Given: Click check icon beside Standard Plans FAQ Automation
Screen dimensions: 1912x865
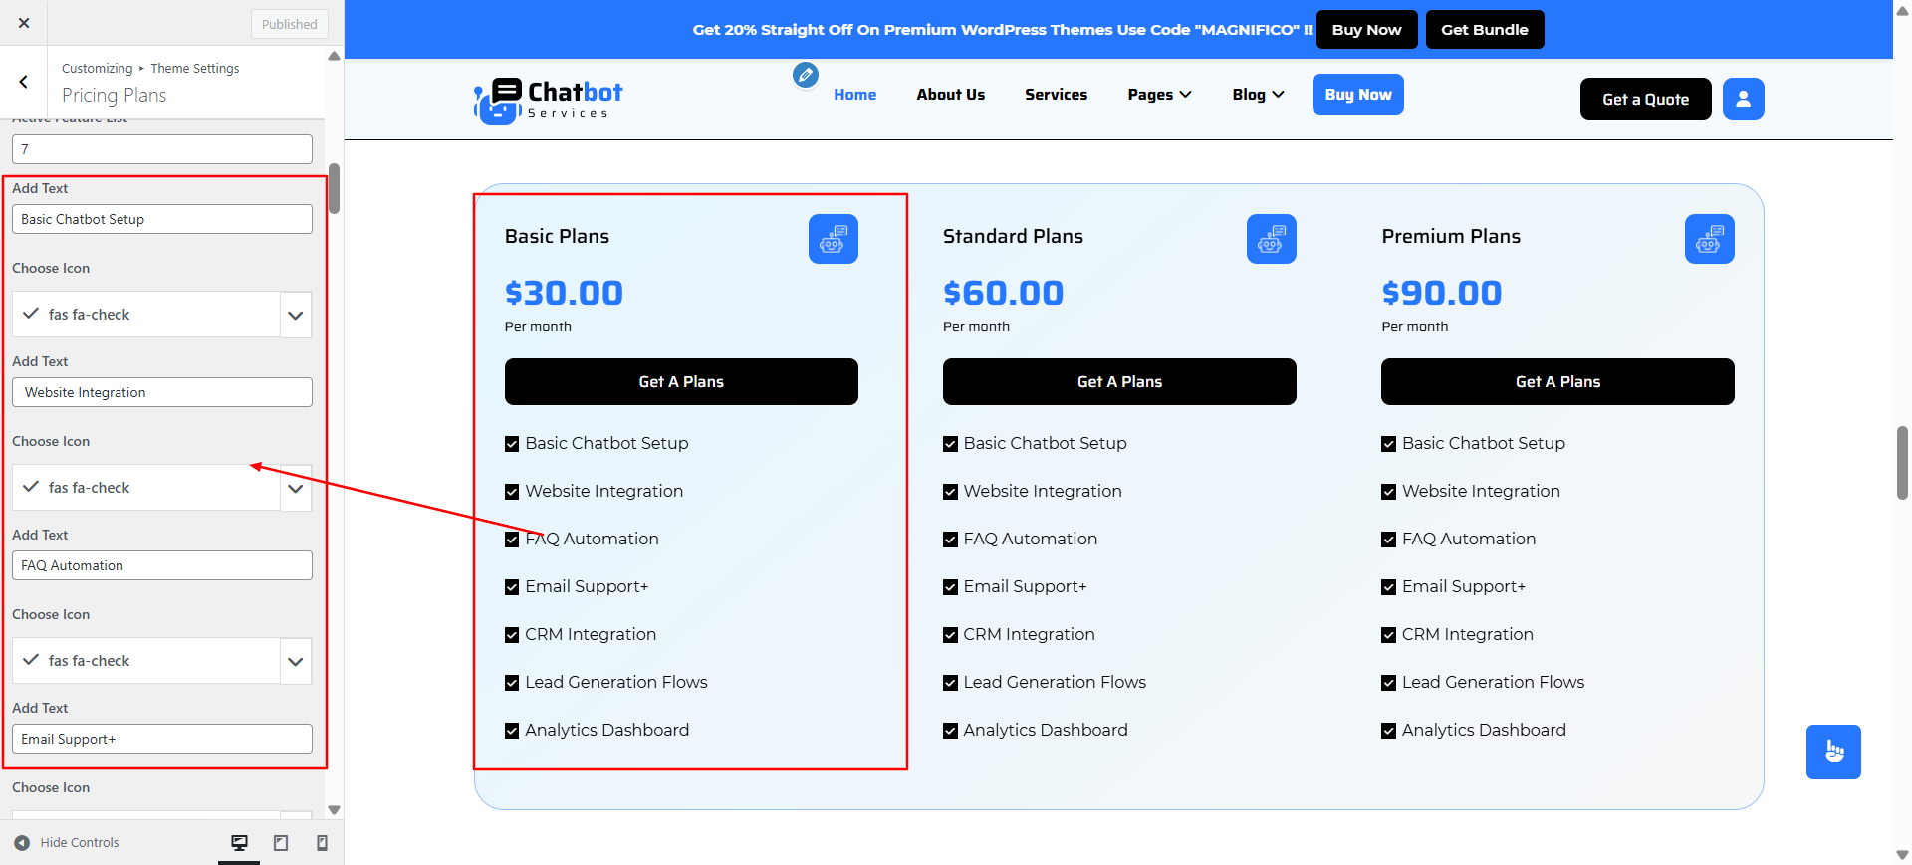Looking at the screenshot, I should coord(950,540).
